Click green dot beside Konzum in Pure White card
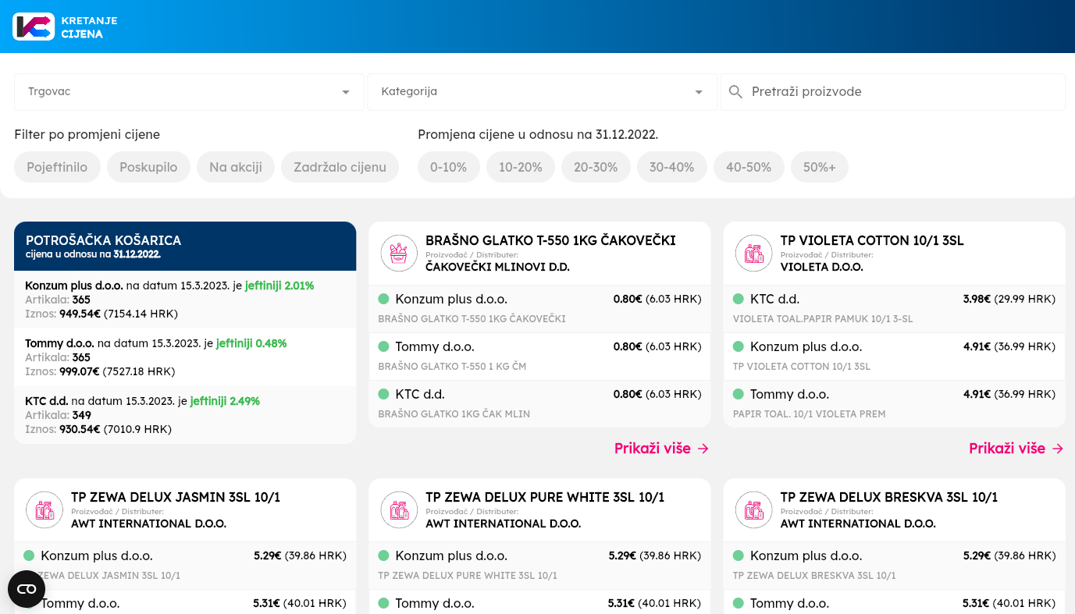Image resolution: width=1075 pixels, height=614 pixels. (x=383, y=555)
